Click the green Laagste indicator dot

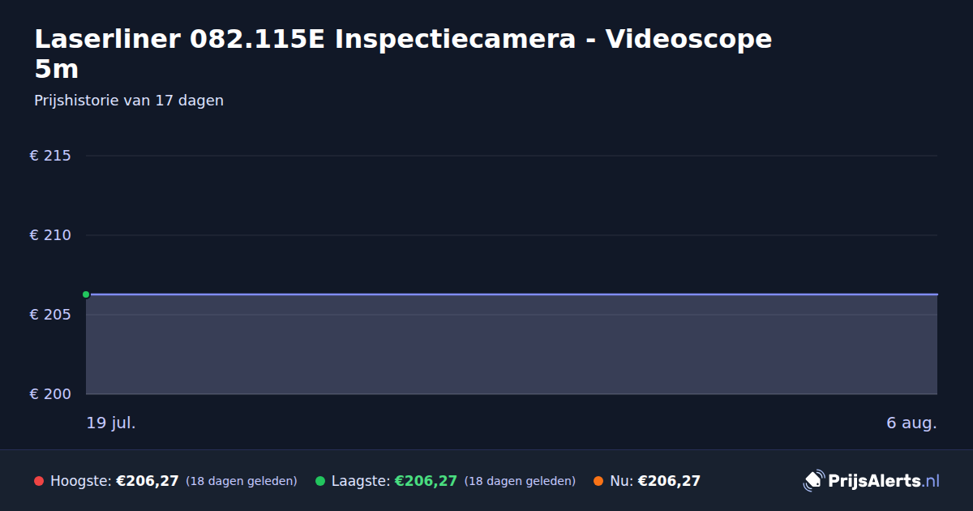320,481
